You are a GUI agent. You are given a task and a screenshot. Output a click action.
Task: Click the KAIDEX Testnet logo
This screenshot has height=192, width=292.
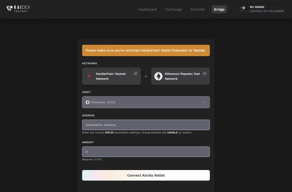pyautogui.click(x=18, y=9)
